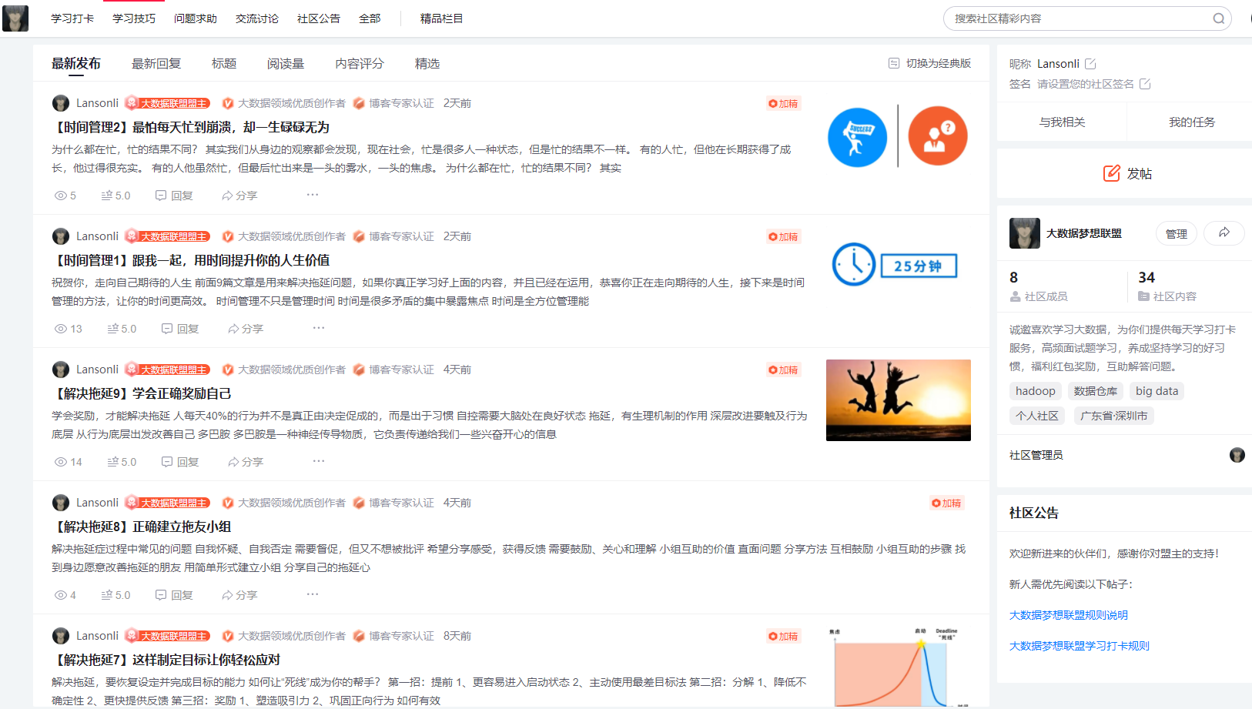Edit nickname pencil icon next to Lansonli

(1090, 64)
